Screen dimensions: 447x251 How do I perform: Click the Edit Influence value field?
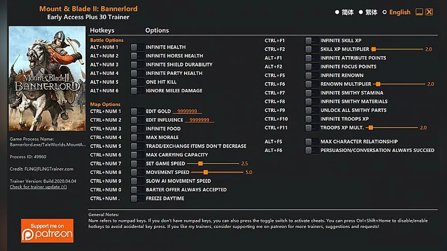pyautogui.click(x=199, y=120)
